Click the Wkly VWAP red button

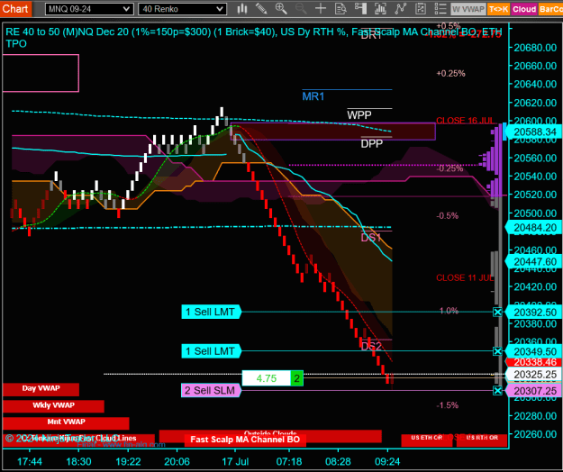pos(53,406)
